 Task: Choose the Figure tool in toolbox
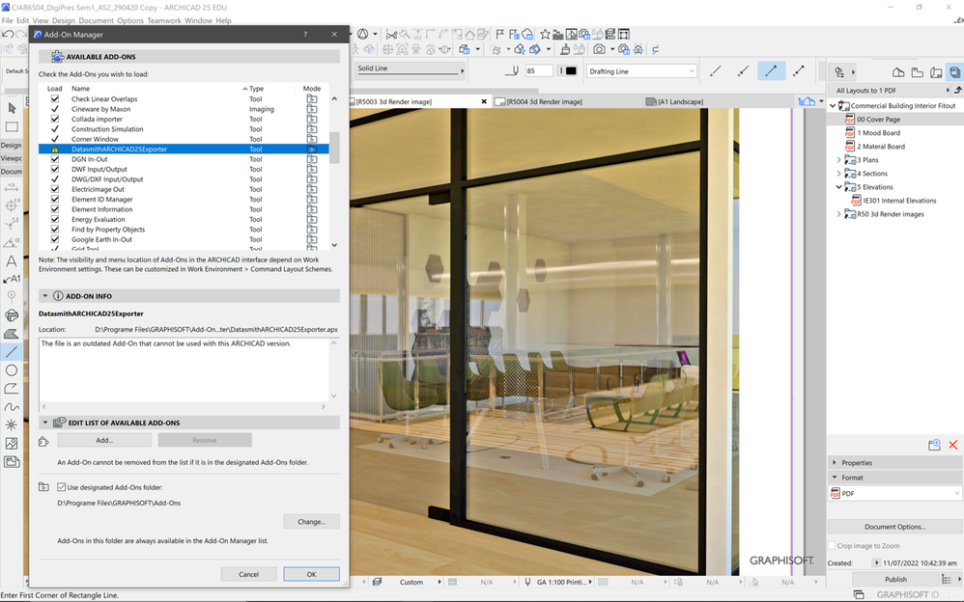tap(12, 443)
